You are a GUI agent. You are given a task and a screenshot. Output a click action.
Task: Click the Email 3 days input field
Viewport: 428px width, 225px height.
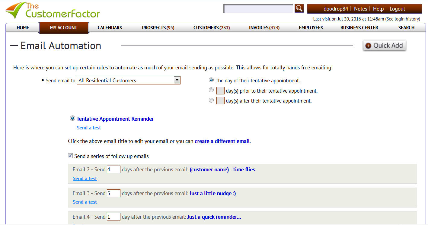[x=113, y=193]
